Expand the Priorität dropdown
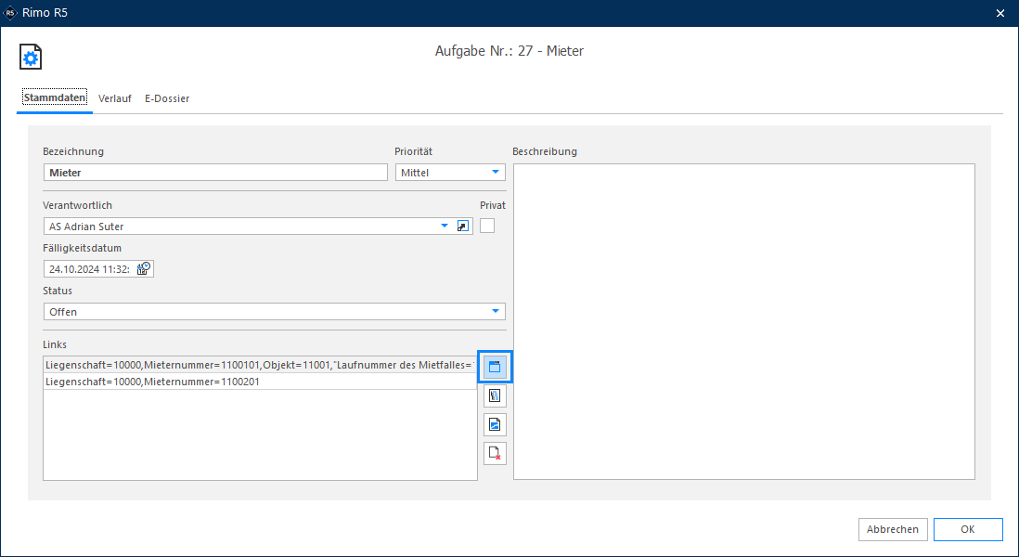The width and height of the screenshot is (1019, 557). pos(496,173)
